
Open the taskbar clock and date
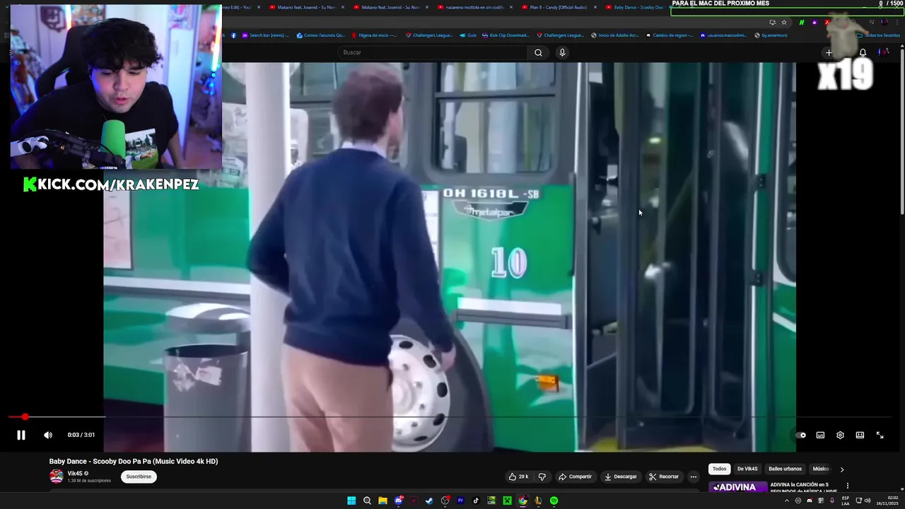coord(887,501)
